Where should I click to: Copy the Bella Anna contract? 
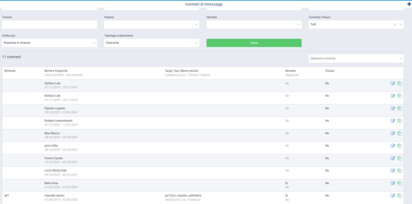point(400,183)
